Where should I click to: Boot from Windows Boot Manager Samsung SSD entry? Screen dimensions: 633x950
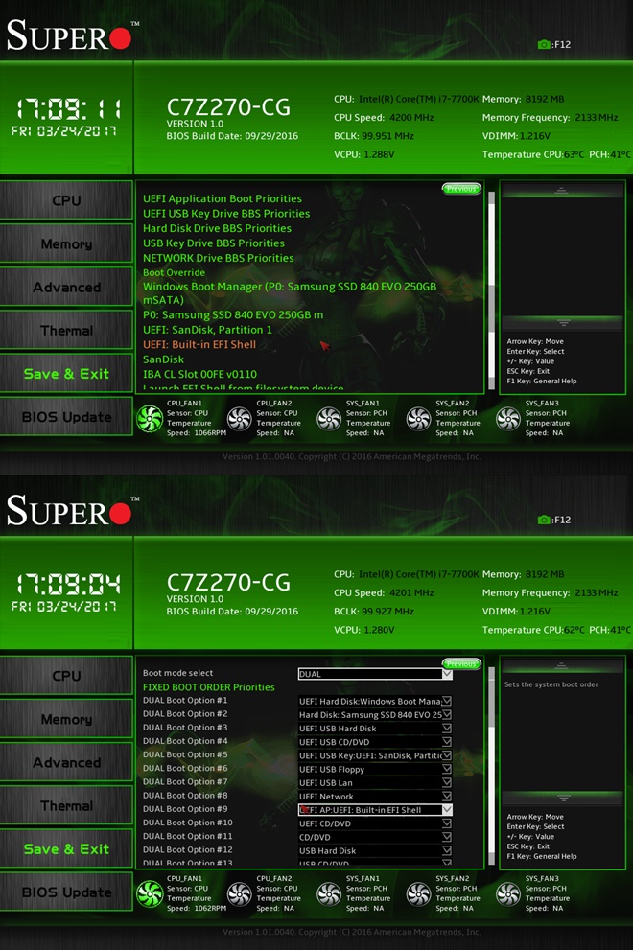click(x=290, y=293)
